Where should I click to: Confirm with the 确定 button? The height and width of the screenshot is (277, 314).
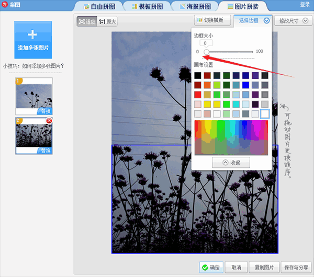click(211, 267)
